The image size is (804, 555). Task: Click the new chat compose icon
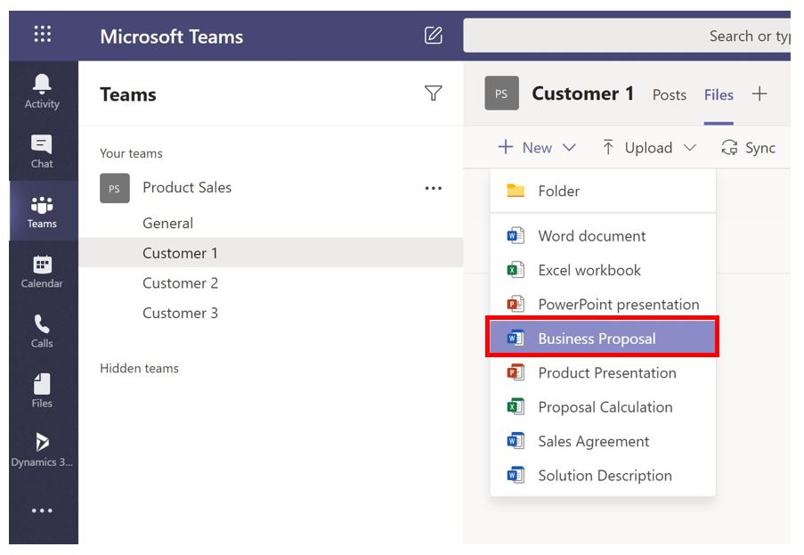434,36
